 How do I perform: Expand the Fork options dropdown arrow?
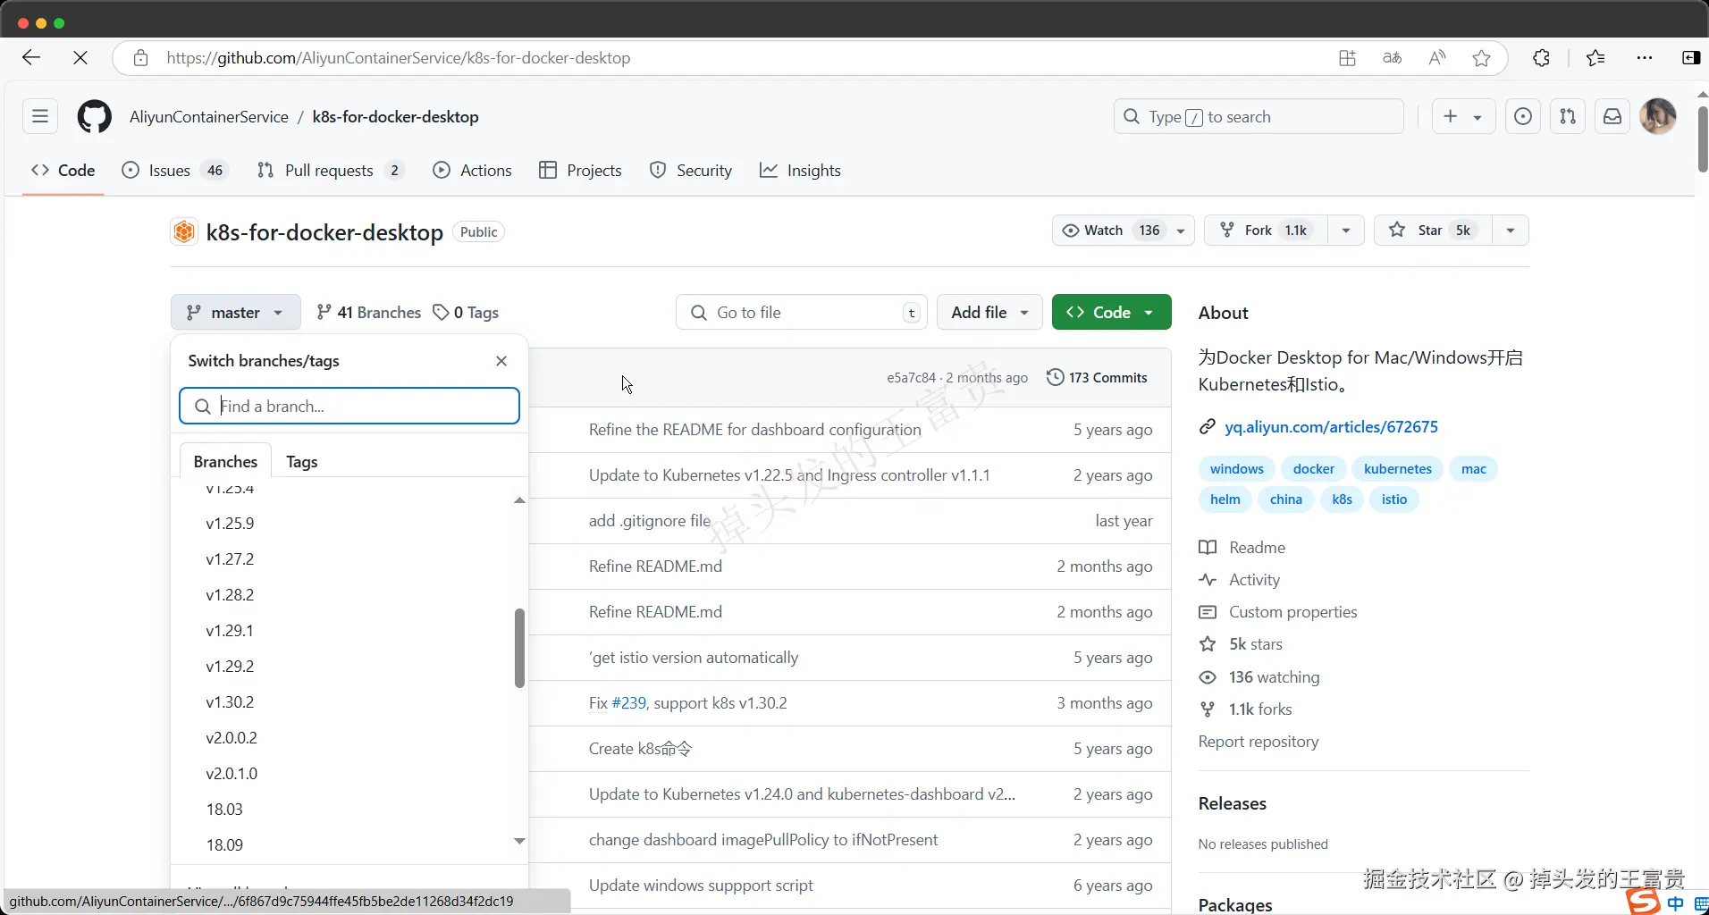tap(1346, 231)
